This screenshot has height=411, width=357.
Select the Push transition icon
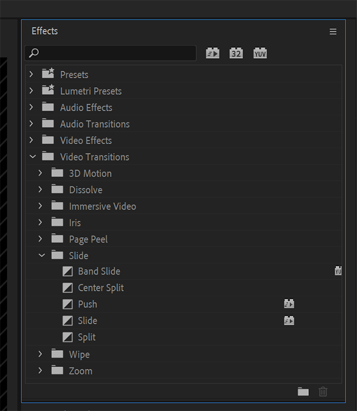(x=67, y=304)
